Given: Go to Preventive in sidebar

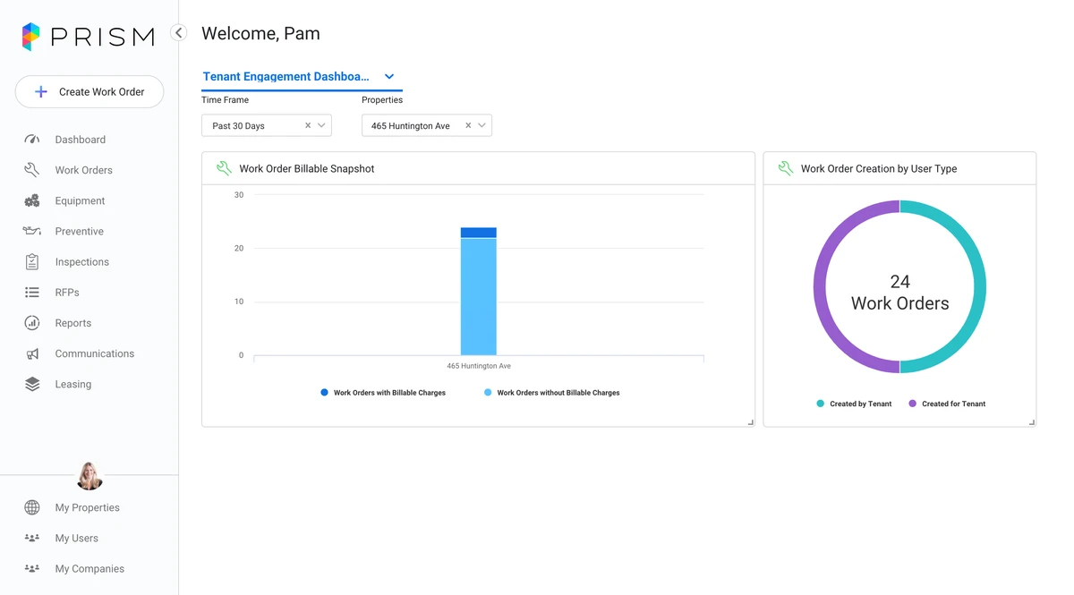Looking at the screenshot, I should click(79, 232).
